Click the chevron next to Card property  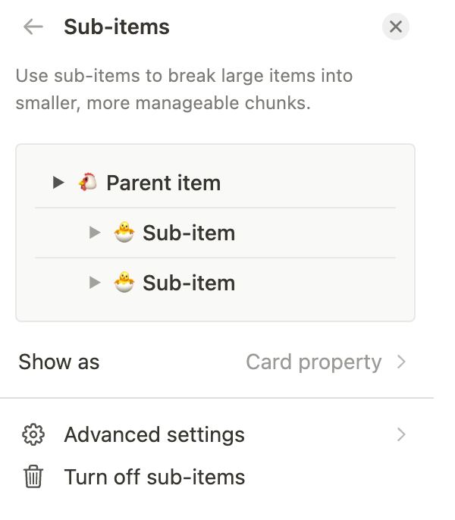401,362
